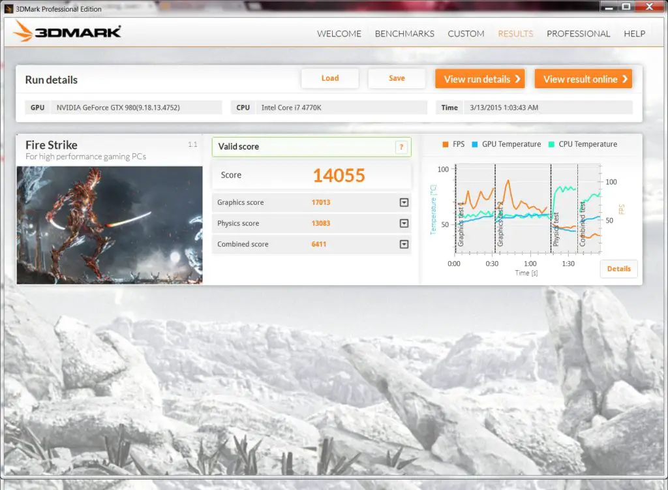Click the Time field label
668x490 pixels.
click(x=449, y=108)
